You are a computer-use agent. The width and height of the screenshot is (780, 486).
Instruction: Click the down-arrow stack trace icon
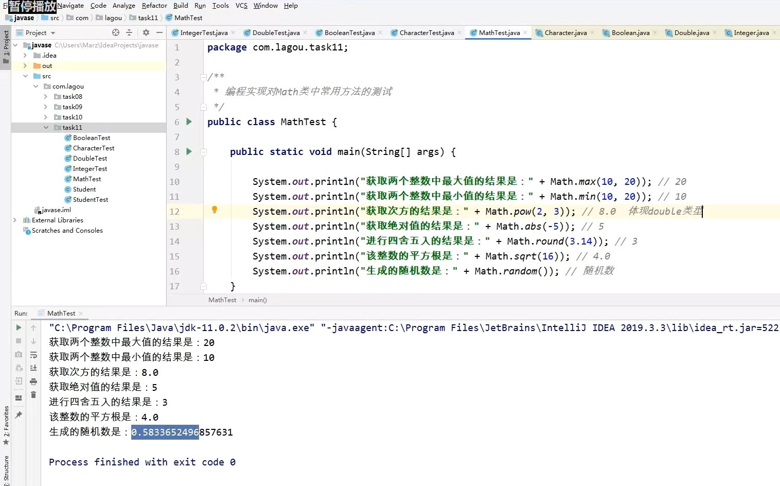[x=33, y=341]
